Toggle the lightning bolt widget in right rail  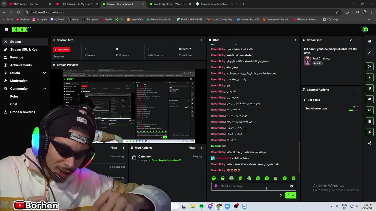tap(370, 77)
